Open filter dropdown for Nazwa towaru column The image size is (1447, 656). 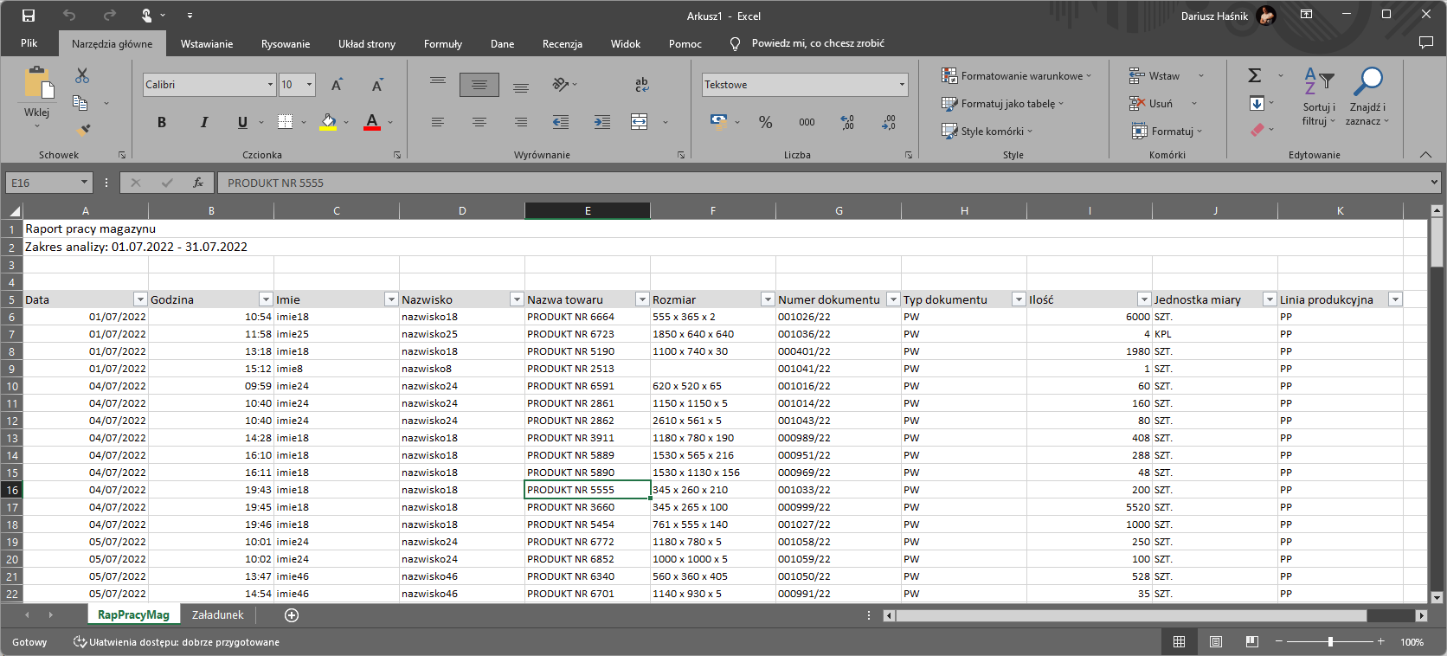tap(642, 299)
